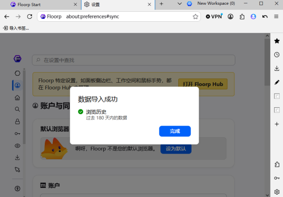Open the second web panel icon in sidebar

pos(277,110)
